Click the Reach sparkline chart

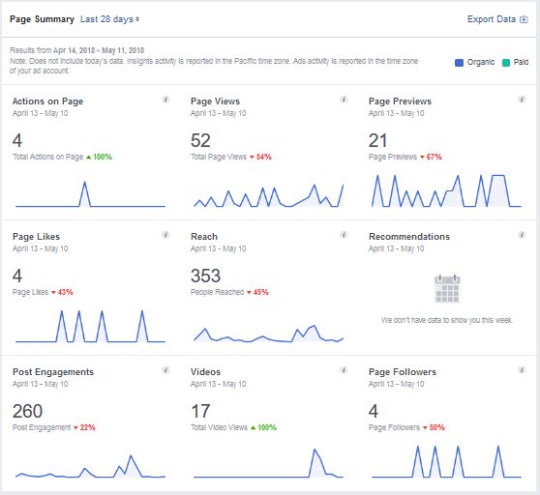click(269, 334)
